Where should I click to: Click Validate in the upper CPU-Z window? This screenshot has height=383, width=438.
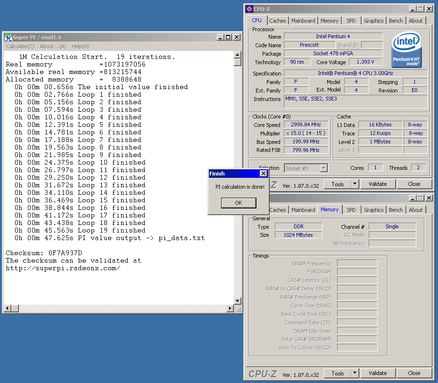pos(378,184)
